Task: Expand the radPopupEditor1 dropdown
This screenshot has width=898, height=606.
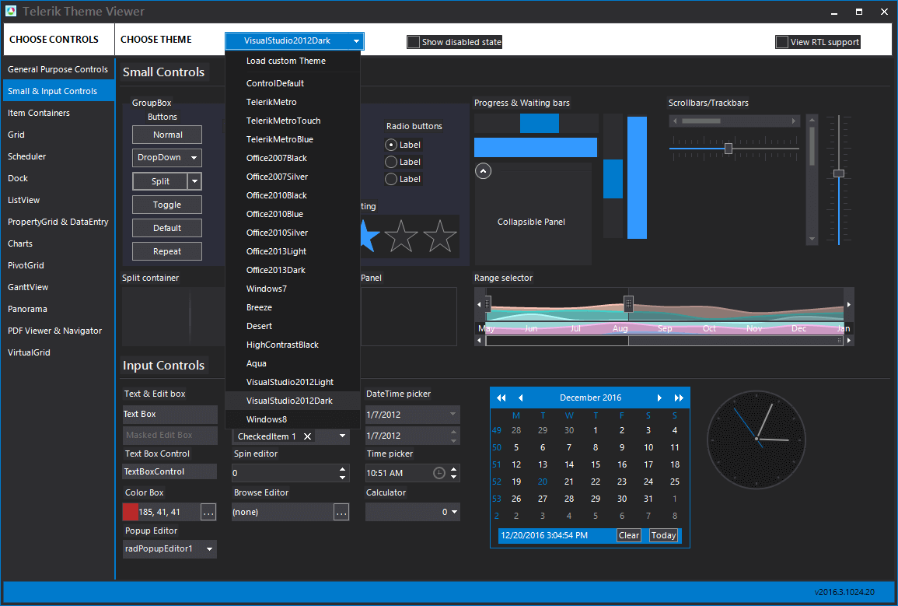Action: click(210, 548)
